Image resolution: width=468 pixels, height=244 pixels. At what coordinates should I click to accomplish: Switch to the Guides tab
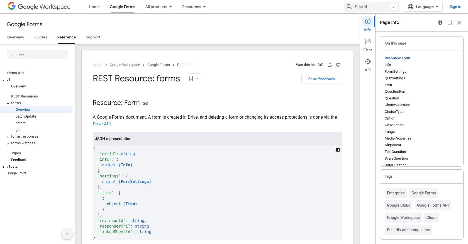click(41, 37)
